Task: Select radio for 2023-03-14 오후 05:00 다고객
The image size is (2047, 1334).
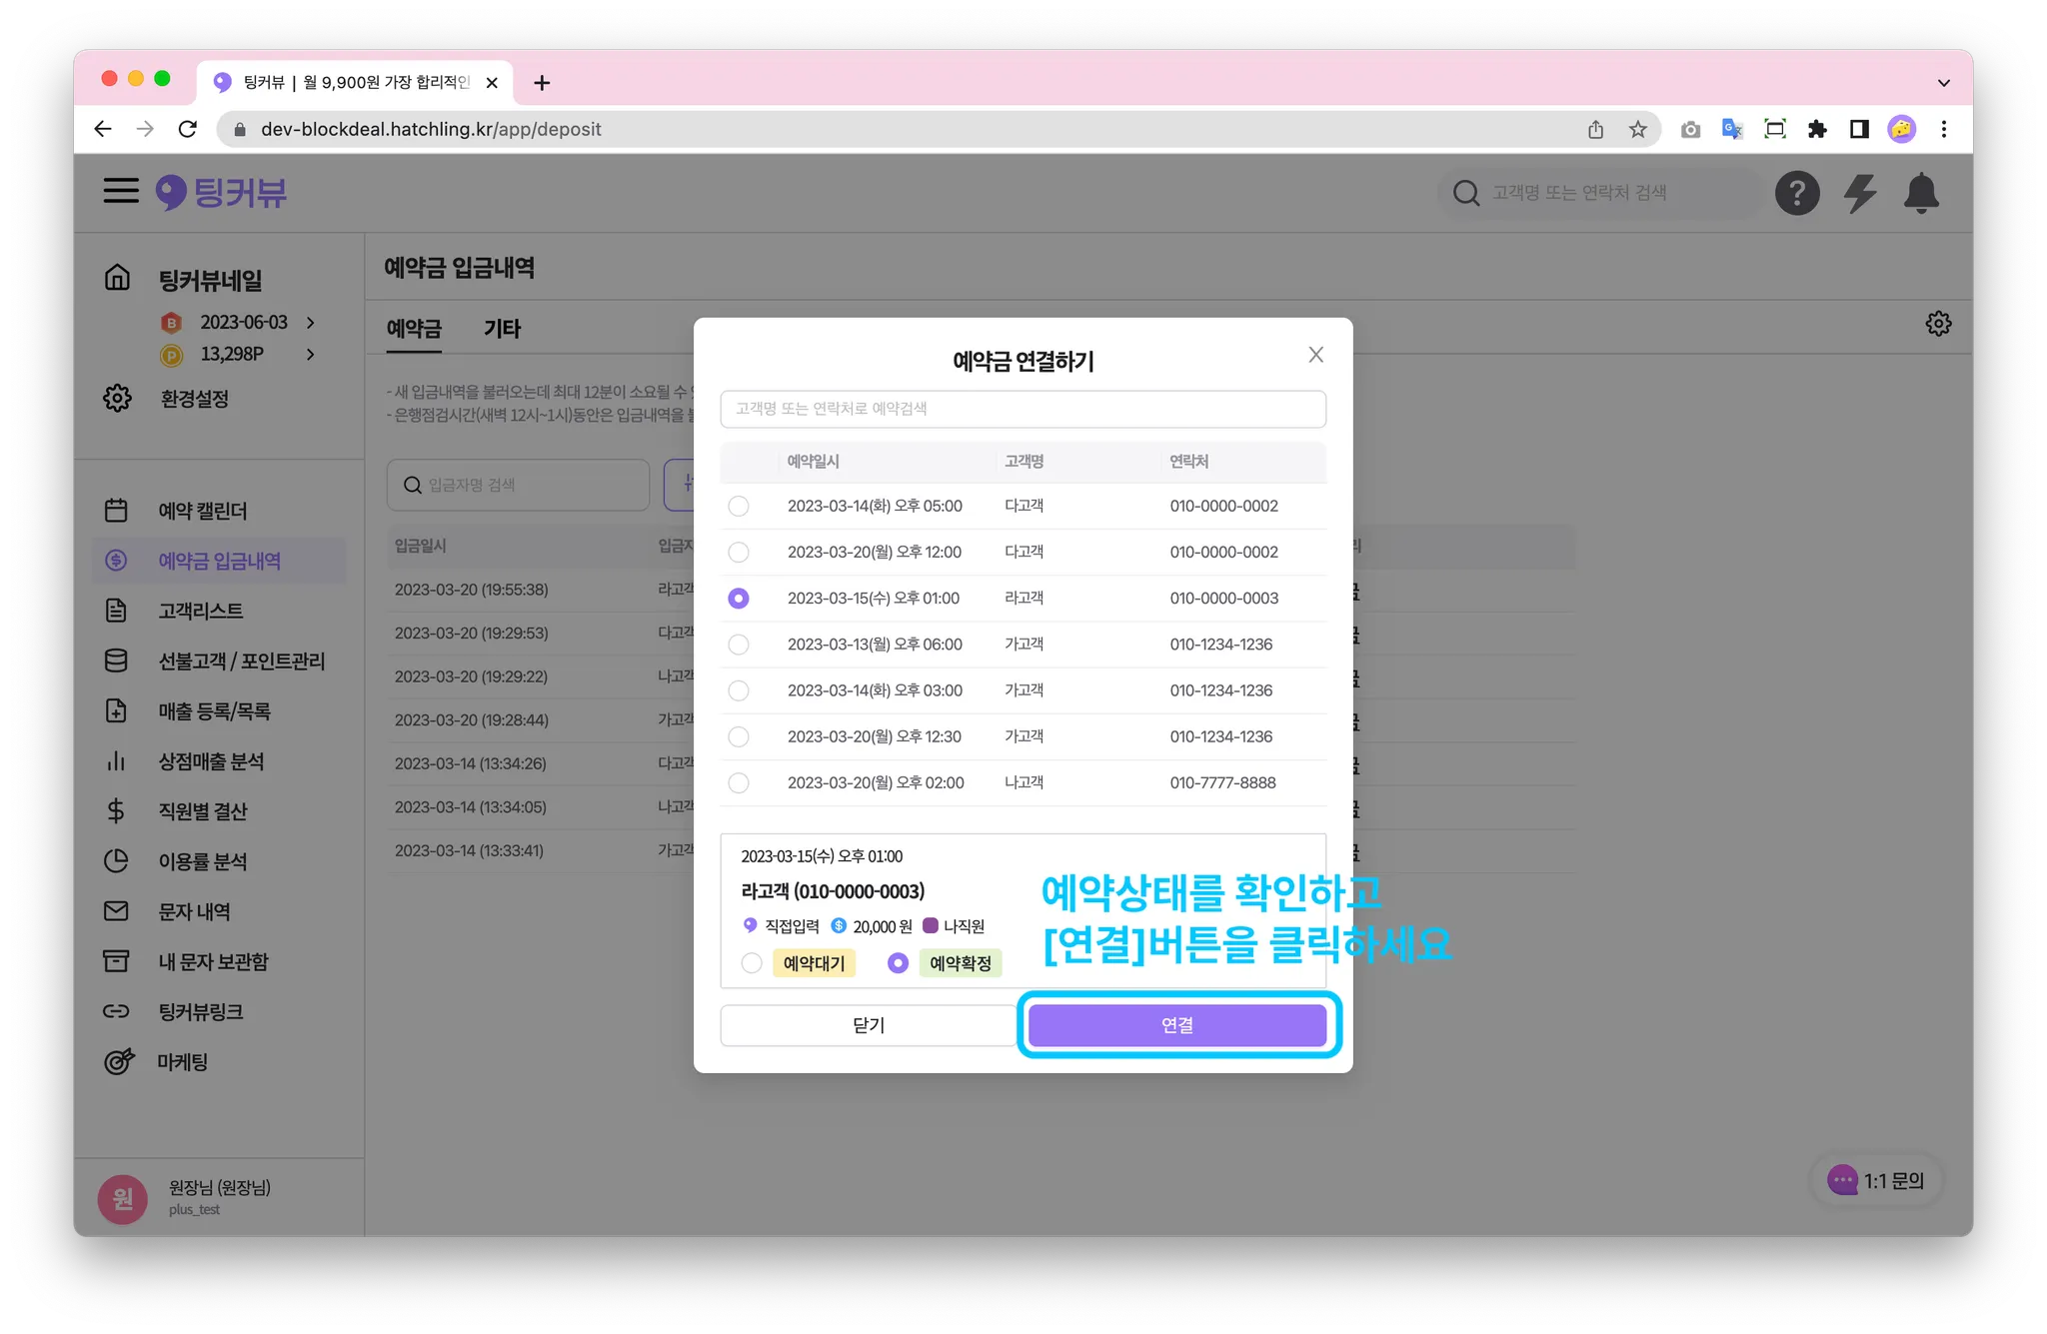Action: pyautogui.click(x=739, y=506)
